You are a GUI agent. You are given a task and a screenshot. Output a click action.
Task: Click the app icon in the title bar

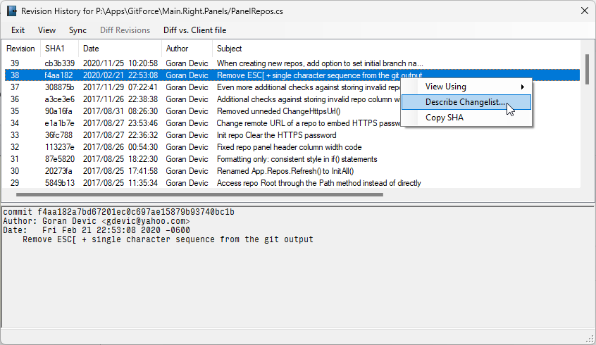(x=11, y=11)
